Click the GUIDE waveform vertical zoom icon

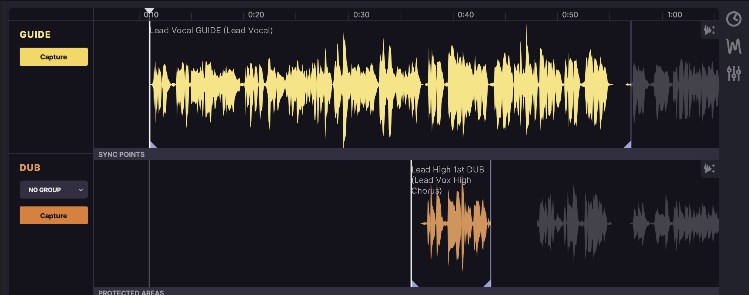(x=709, y=30)
